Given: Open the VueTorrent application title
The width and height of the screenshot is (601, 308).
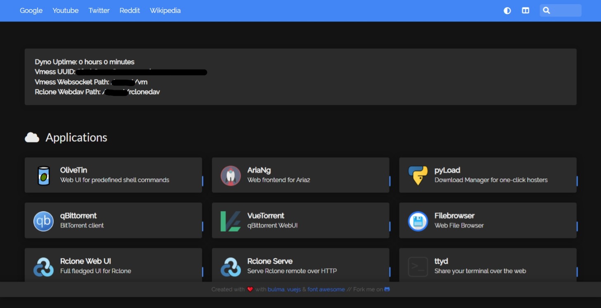Looking at the screenshot, I should tap(266, 216).
